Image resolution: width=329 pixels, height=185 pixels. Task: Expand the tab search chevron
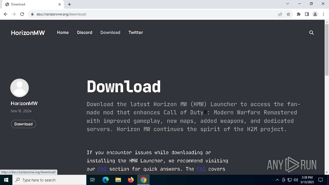pyautogui.click(x=288, y=4)
